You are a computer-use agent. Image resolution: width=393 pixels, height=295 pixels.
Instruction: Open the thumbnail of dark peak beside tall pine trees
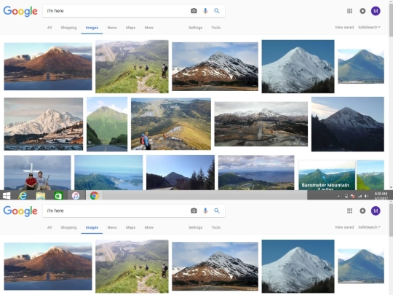click(180, 173)
